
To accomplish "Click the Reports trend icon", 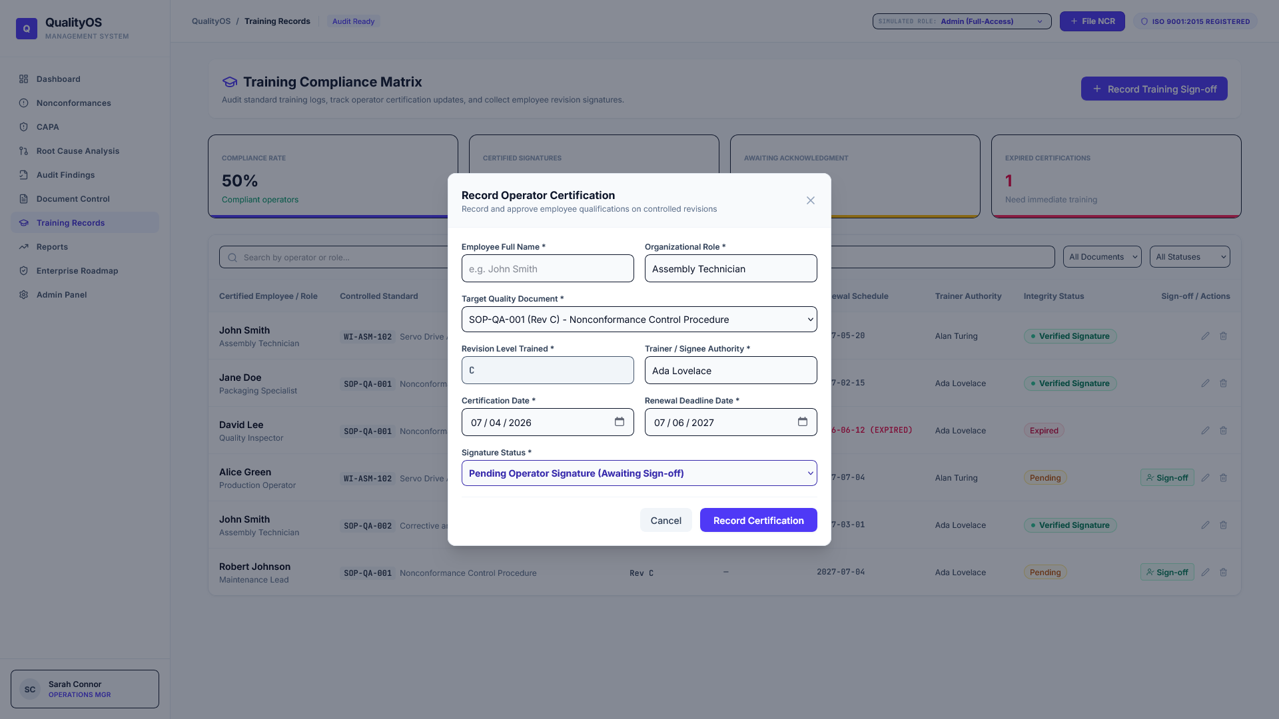I will click(24, 246).
